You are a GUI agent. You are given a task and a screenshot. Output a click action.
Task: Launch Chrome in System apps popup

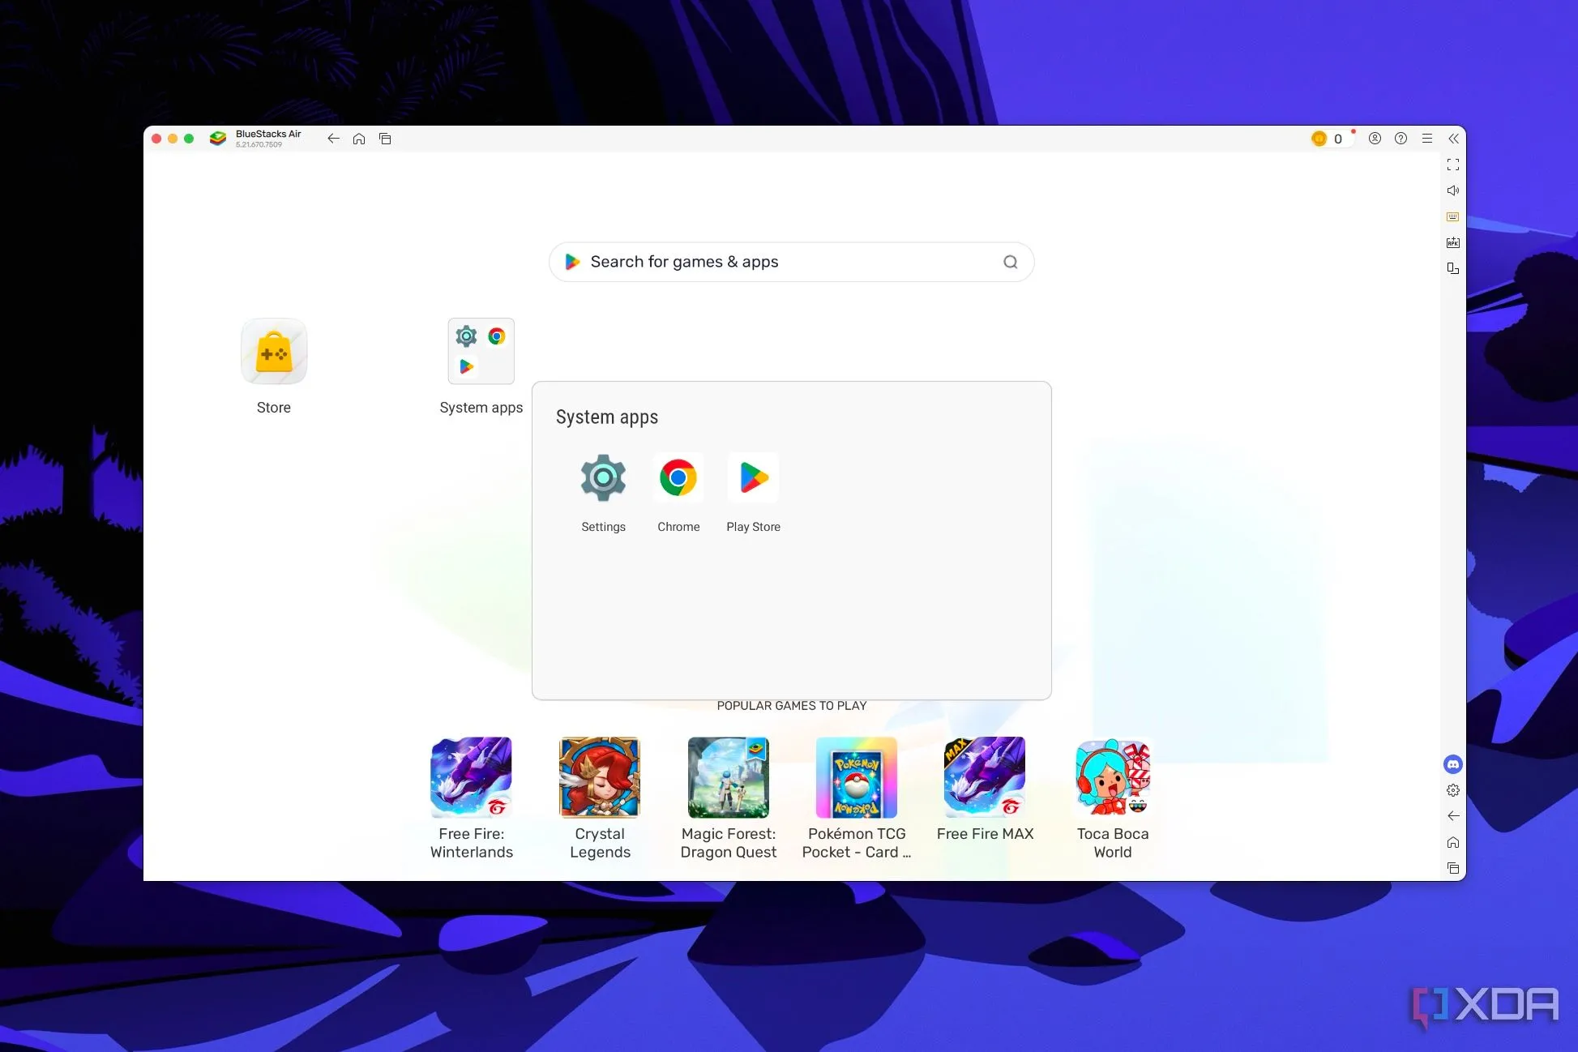coord(678,478)
